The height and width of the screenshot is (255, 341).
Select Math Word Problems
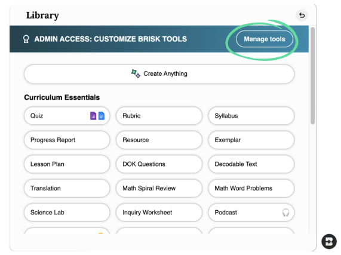click(251, 188)
